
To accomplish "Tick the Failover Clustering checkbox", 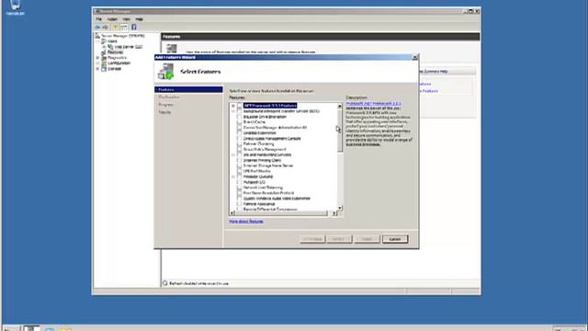I will (239, 143).
